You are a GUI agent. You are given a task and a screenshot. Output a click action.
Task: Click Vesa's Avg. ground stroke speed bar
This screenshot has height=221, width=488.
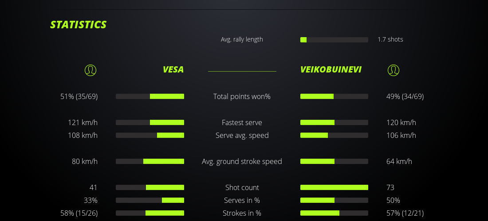coord(150,161)
